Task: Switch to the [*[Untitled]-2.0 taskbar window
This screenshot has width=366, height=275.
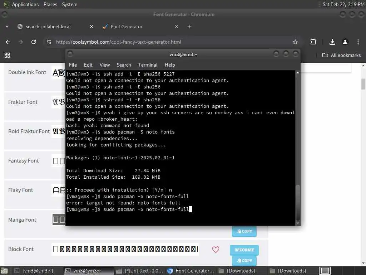Action: click(140, 271)
